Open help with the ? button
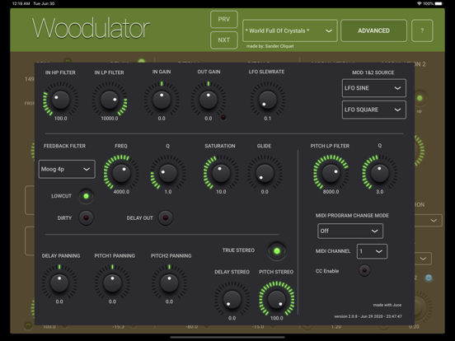The height and width of the screenshot is (341, 455). [x=422, y=30]
